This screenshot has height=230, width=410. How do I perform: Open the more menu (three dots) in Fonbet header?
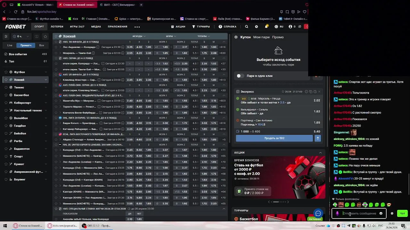pos(137,27)
